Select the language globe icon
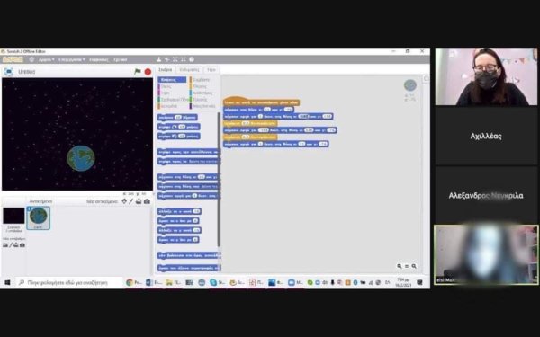Viewport: 540px width, 337px height. (31, 59)
